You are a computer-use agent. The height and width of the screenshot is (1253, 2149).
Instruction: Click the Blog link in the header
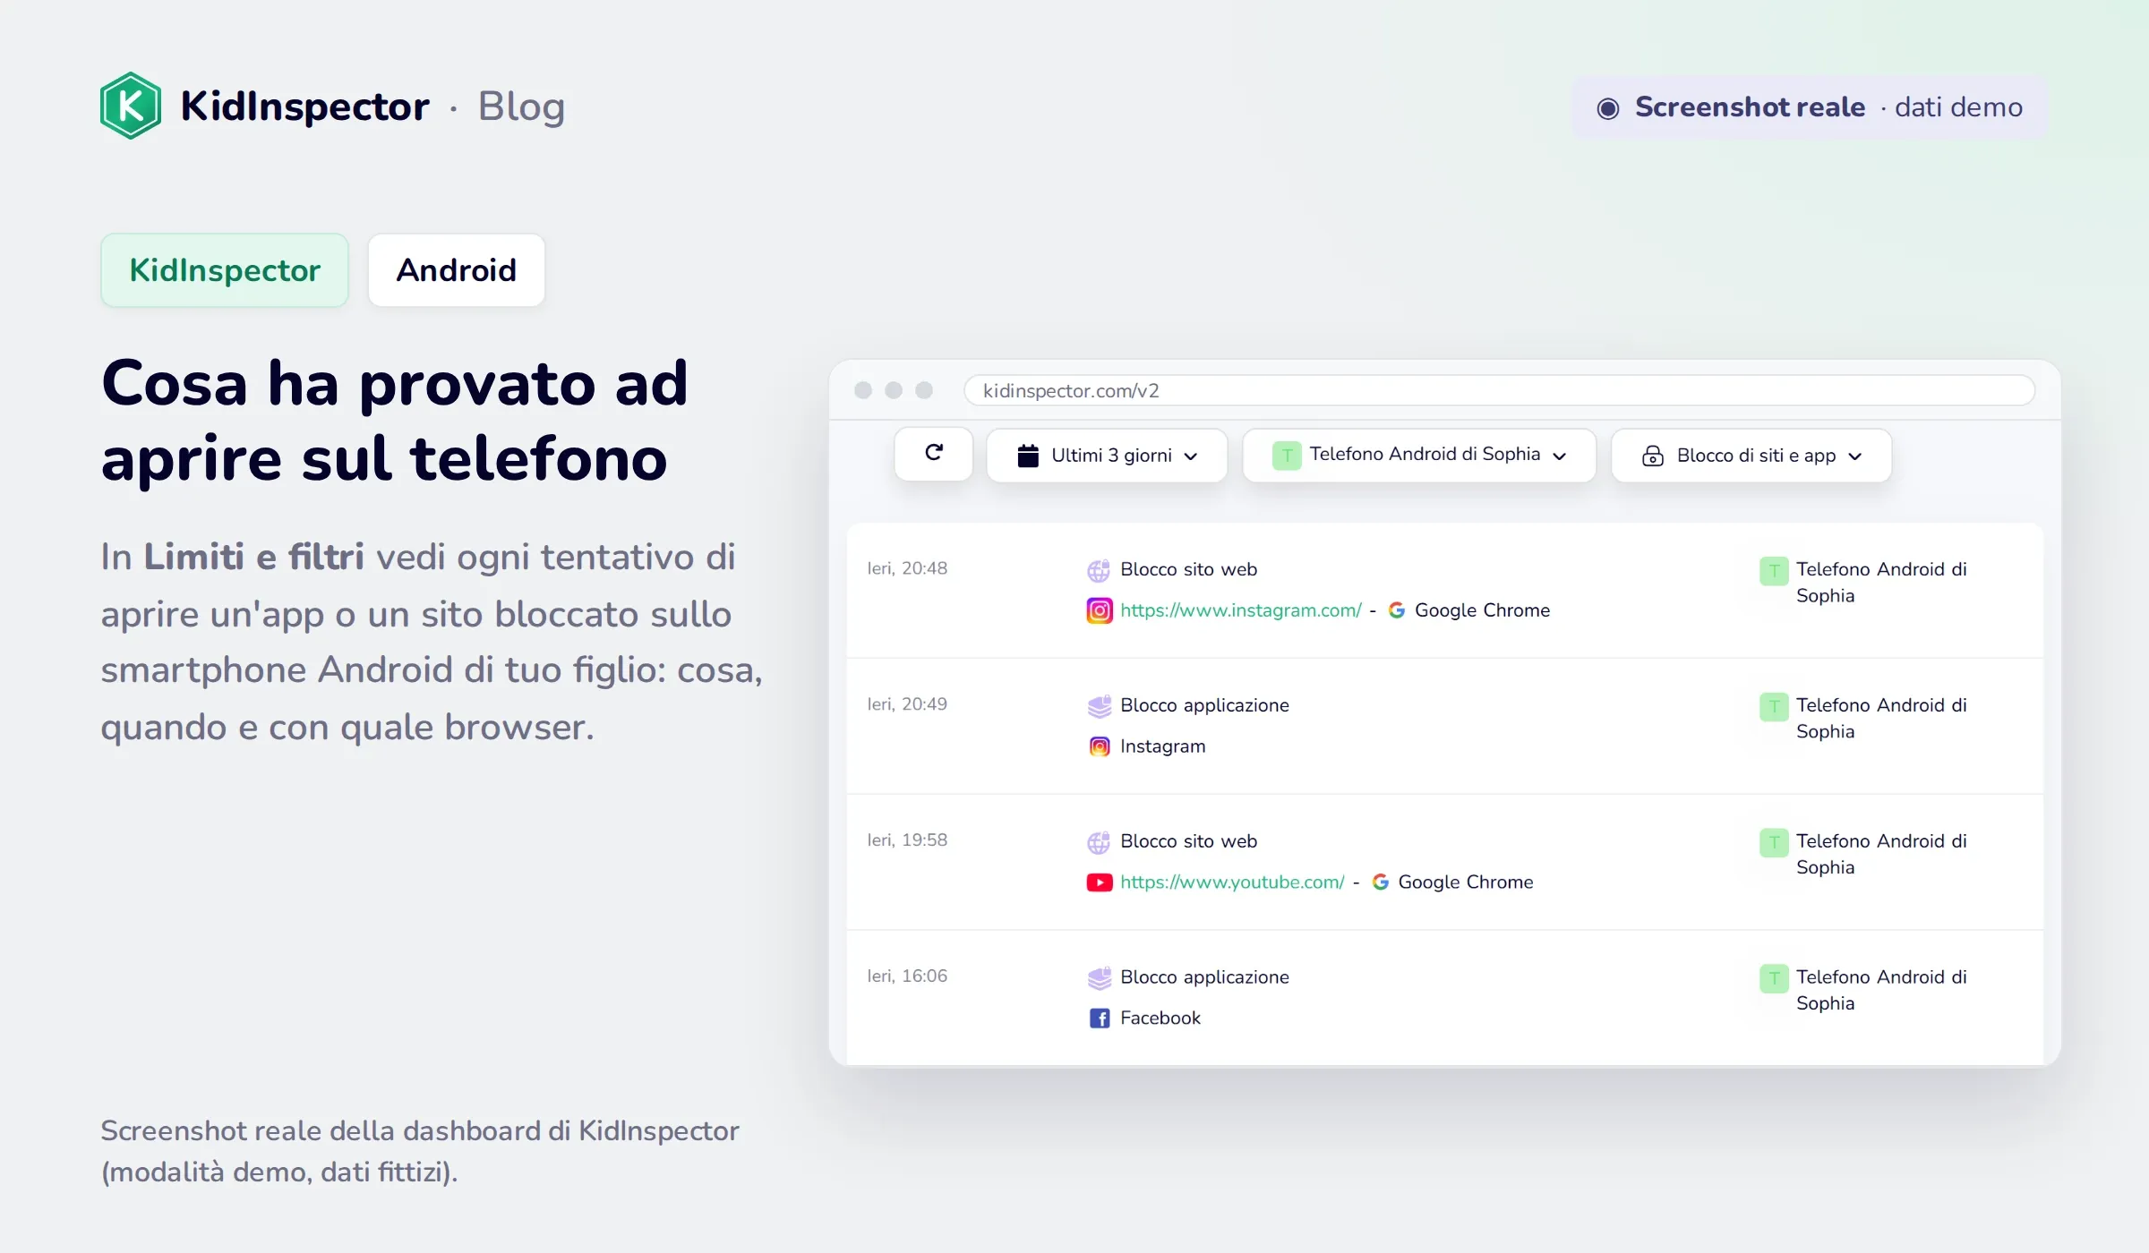521,107
